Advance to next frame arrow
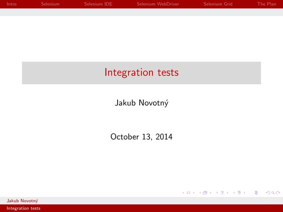 210,193
